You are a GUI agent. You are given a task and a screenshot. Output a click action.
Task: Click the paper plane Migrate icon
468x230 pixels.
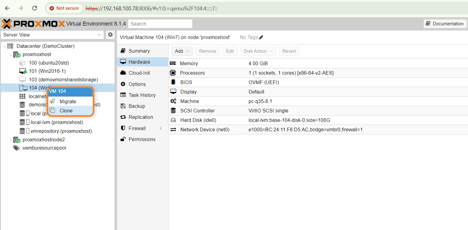tap(52, 101)
